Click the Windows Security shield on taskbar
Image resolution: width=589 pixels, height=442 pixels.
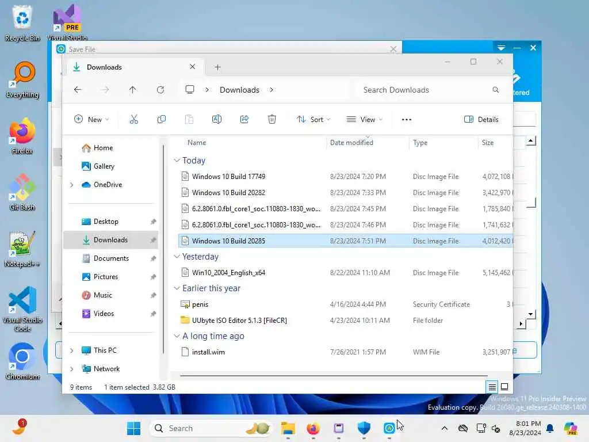(x=364, y=428)
